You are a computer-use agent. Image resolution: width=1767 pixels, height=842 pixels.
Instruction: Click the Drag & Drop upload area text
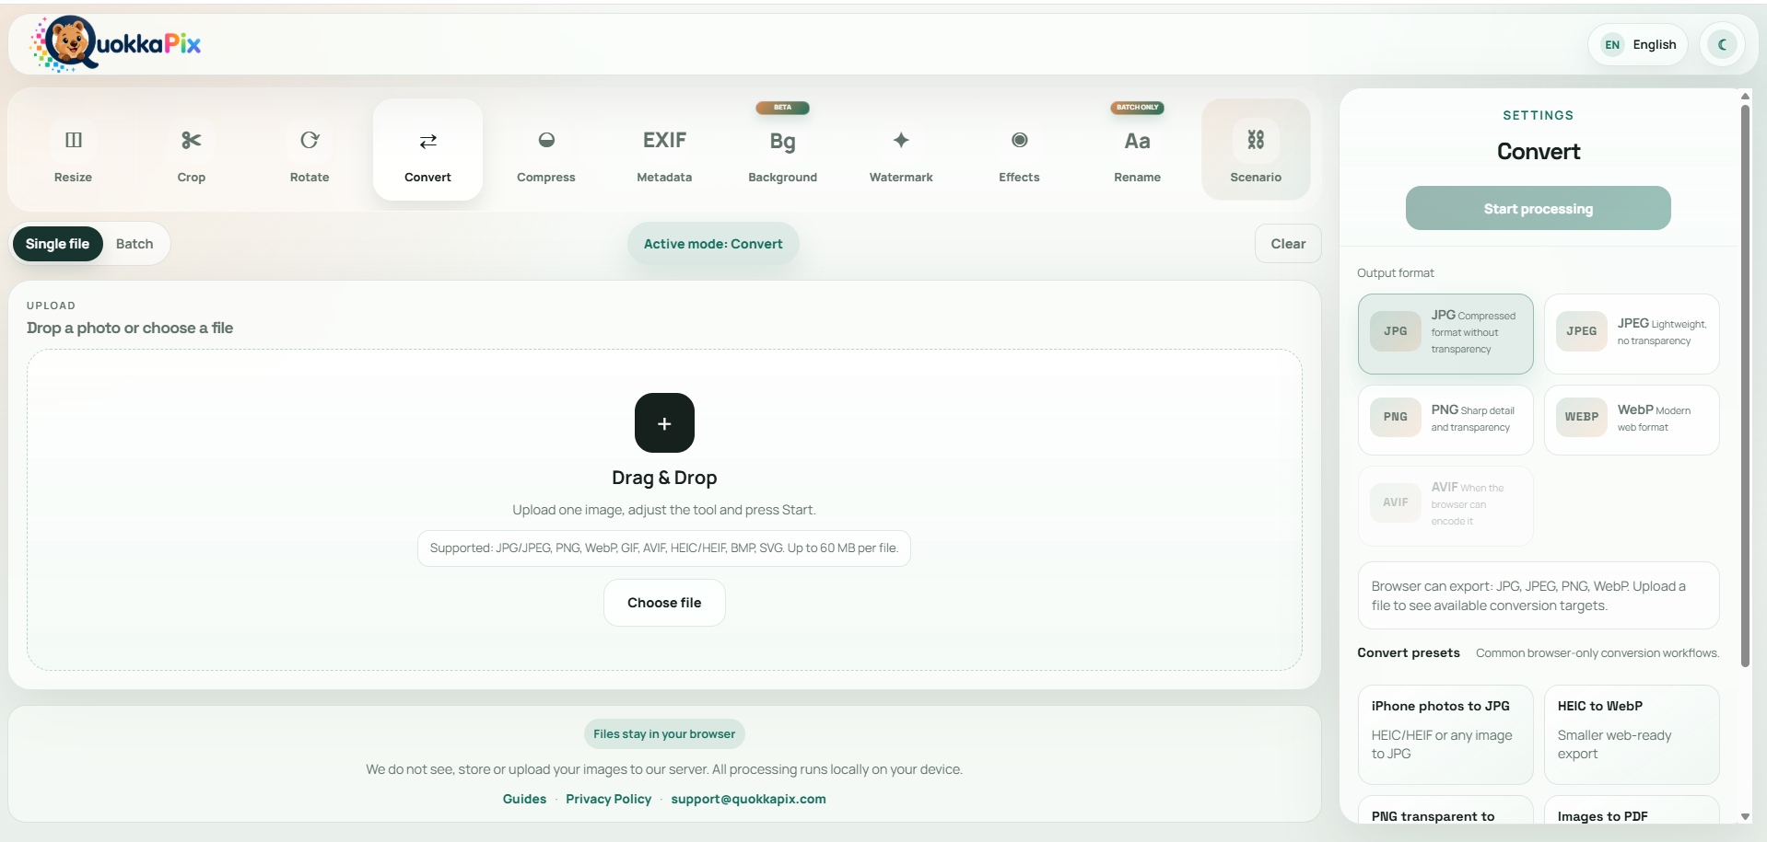664,478
